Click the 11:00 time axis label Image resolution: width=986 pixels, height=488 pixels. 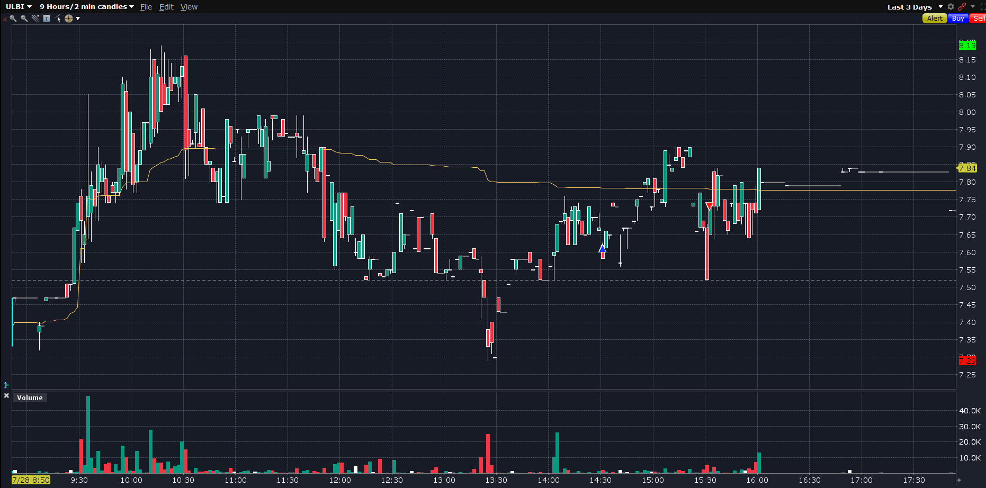pyautogui.click(x=236, y=480)
